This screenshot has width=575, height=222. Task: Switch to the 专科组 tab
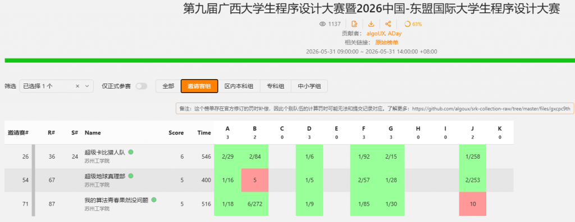point(275,86)
